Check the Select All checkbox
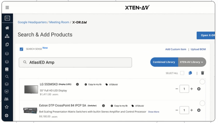 (182, 73)
